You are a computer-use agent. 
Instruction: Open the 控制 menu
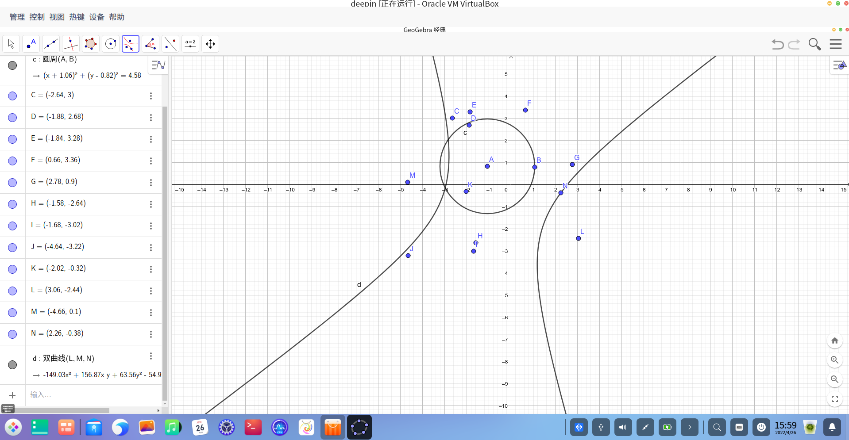coord(37,17)
